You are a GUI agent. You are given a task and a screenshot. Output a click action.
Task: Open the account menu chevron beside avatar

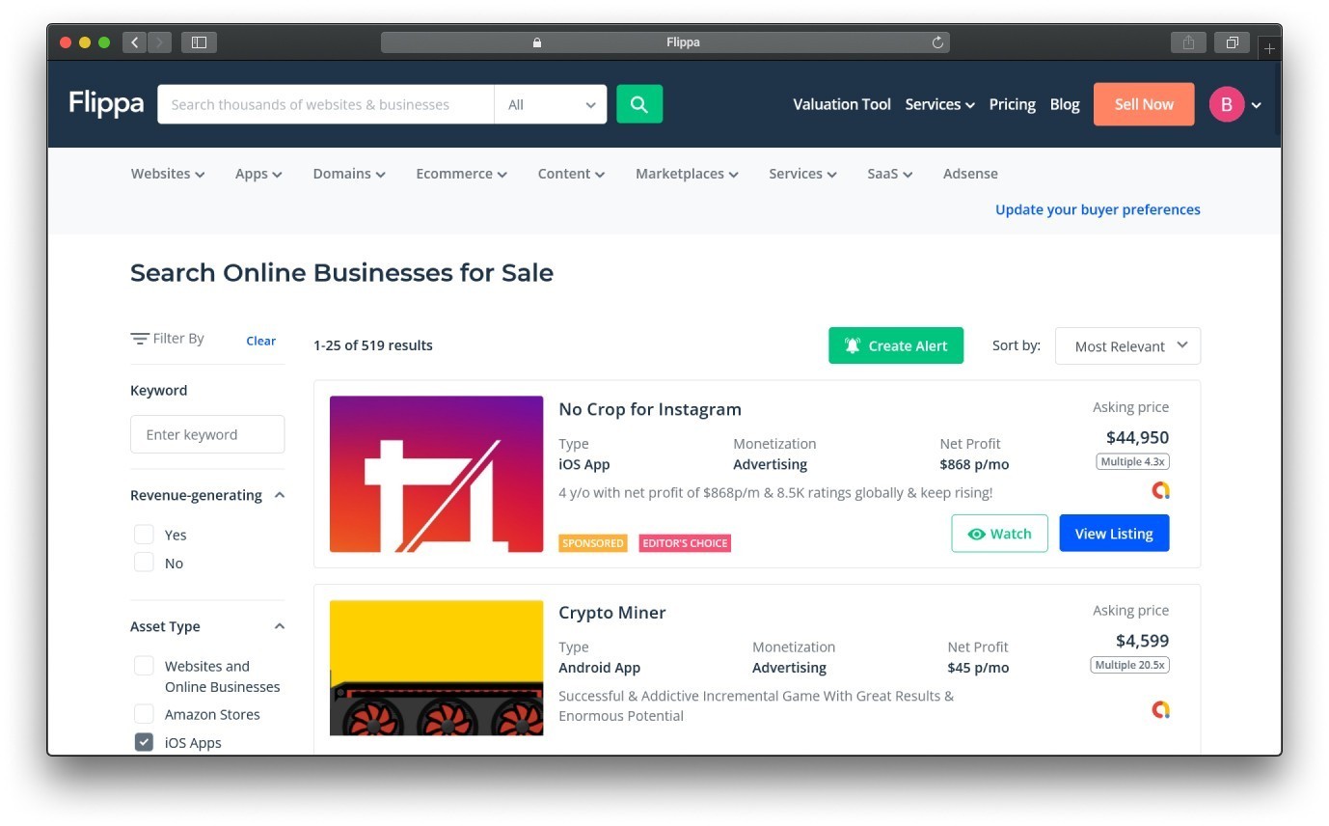coord(1257,105)
